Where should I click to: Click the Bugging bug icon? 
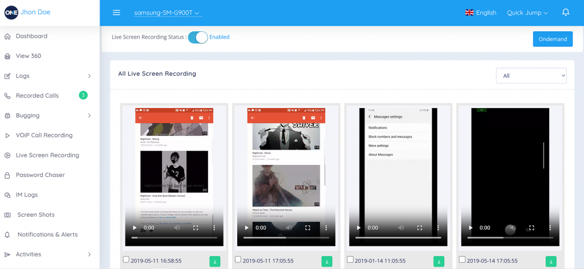[x=7, y=115]
